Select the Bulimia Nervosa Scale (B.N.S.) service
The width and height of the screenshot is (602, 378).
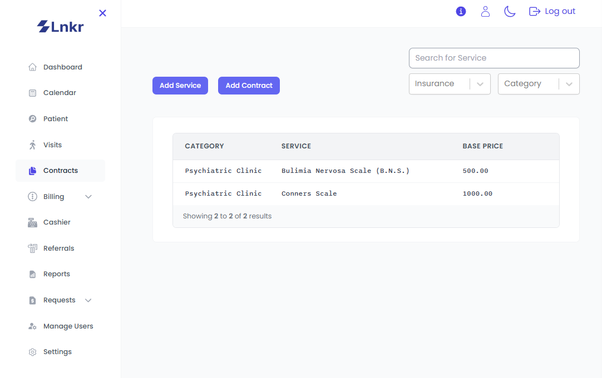[x=345, y=171]
